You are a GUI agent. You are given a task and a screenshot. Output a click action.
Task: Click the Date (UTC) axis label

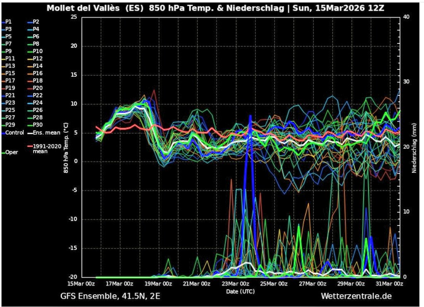(241, 292)
